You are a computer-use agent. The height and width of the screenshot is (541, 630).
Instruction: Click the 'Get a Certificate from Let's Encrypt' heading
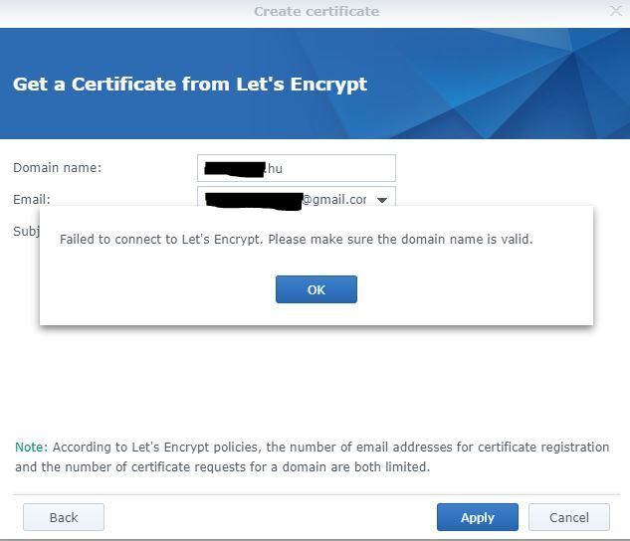click(190, 85)
